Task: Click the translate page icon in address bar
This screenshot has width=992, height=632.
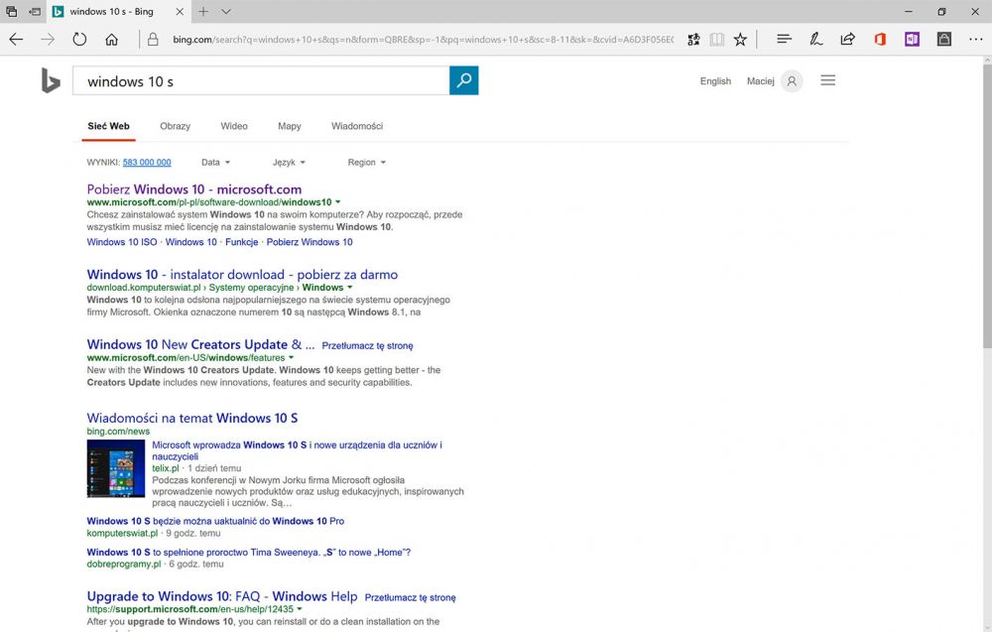Action: tap(693, 40)
